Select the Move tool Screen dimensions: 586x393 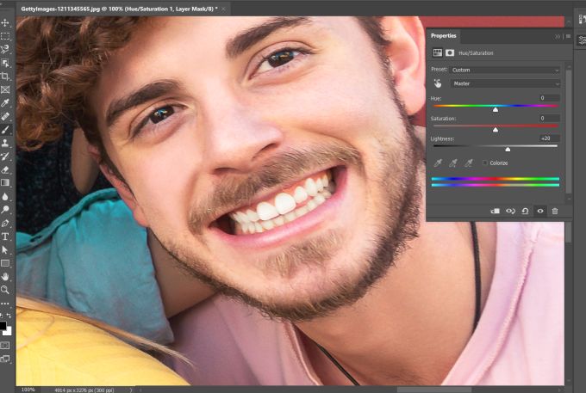(x=5, y=22)
